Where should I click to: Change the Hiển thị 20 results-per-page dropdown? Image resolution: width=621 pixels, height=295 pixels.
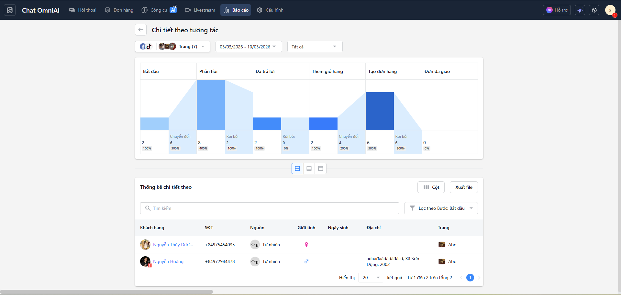coord(371,278)
